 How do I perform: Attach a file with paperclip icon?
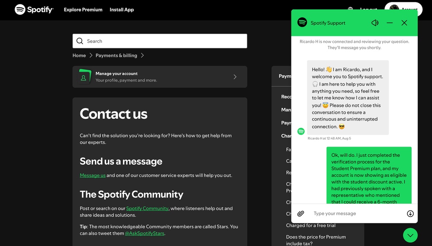300,214
